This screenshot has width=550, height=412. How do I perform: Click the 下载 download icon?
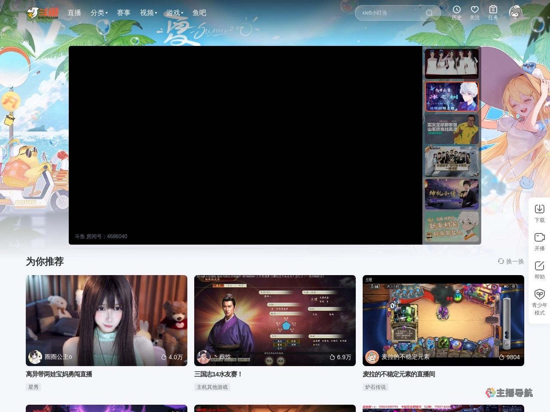(540, 209)
